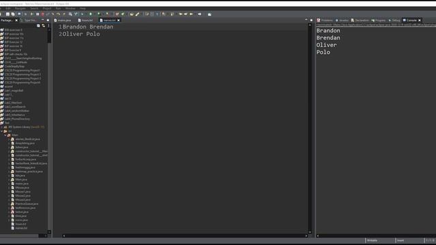Image resolution: width=436 pixels, height=245 pixels.
Task: Open the Run menu
Action: coord(58,8)
